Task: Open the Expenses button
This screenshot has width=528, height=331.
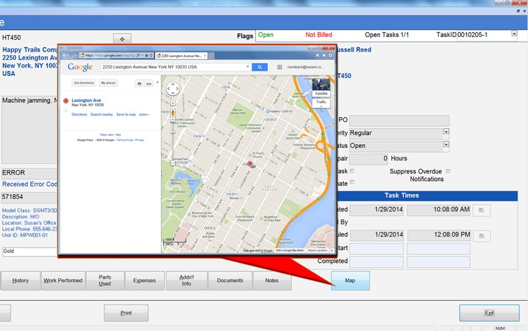Action: point(145,280)
